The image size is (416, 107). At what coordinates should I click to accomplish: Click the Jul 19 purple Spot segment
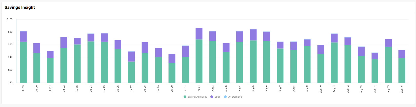pos(23,37)
